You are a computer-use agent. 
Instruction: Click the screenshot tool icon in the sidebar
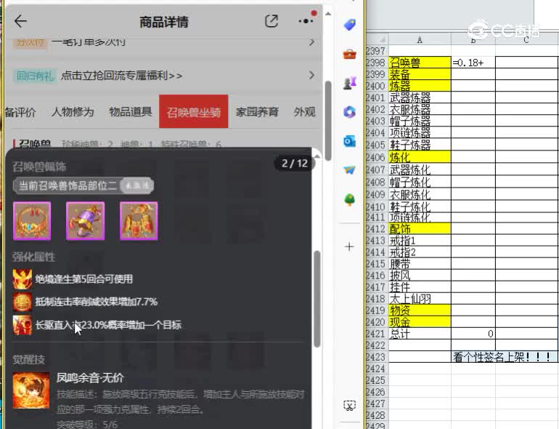pyautogui.click(x=349, y=406)
